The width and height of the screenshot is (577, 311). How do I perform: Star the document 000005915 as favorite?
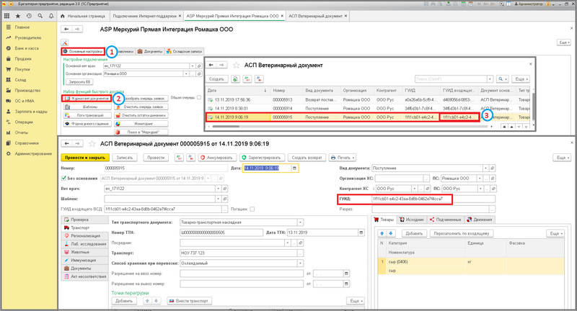92,143
